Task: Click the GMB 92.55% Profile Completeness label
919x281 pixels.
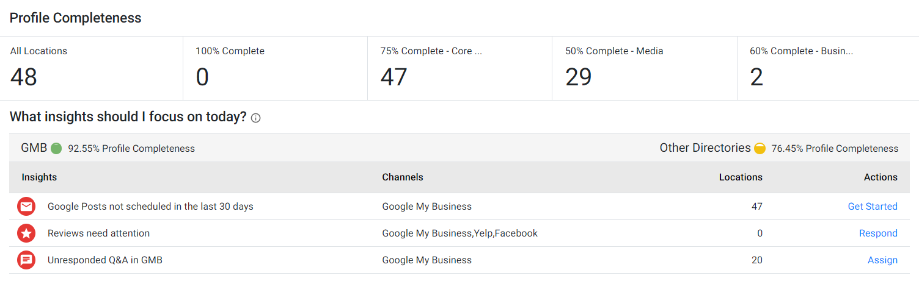Action: coord(108,148)
